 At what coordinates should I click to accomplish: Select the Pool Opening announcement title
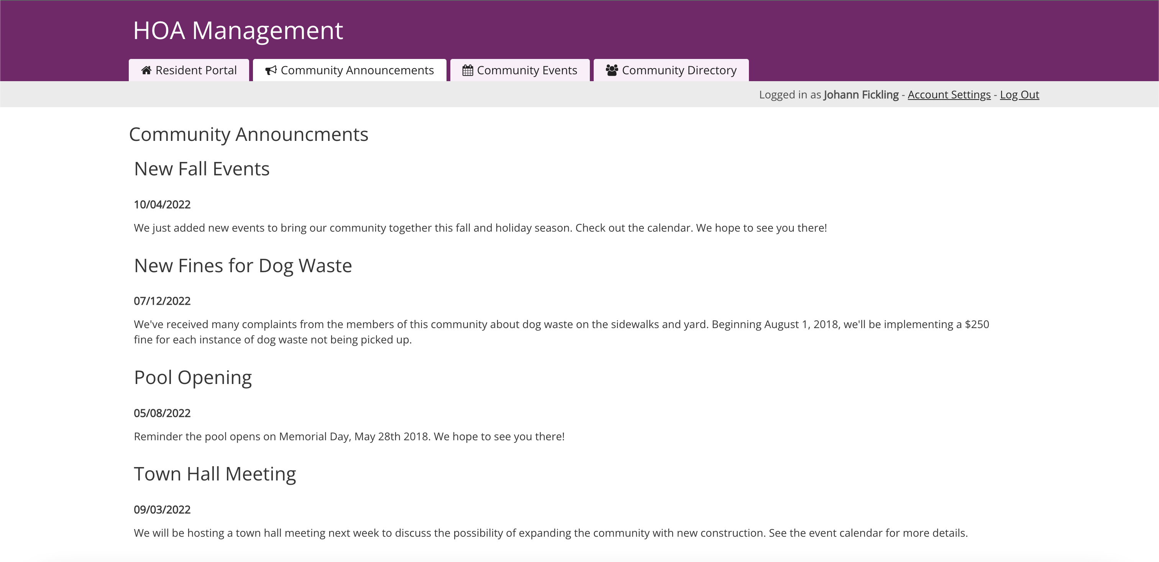(192, 377)
